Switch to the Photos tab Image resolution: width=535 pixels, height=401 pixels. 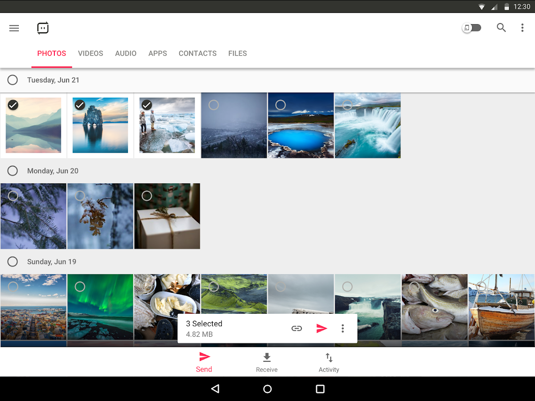pos(52,53)
